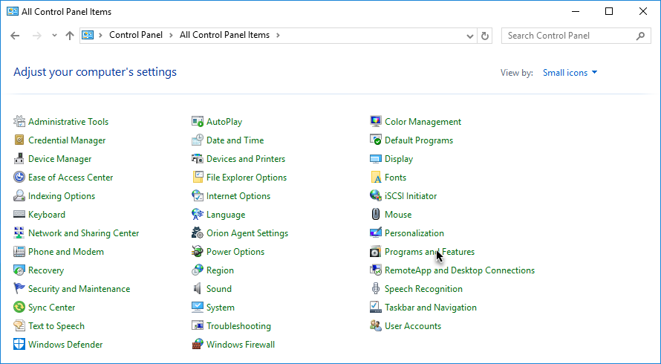Open Network and Sharing Center icon
The image size is (661, 364).
[19, 233]
